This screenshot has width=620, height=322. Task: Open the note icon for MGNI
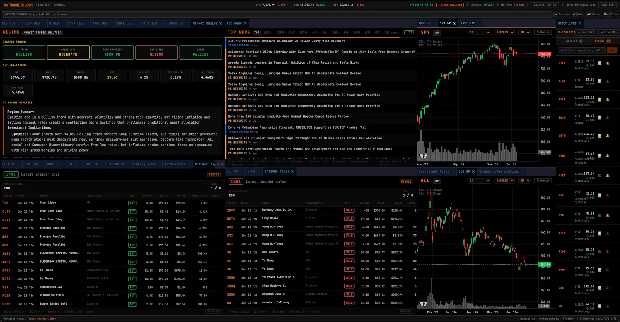(x=600, y=156)
